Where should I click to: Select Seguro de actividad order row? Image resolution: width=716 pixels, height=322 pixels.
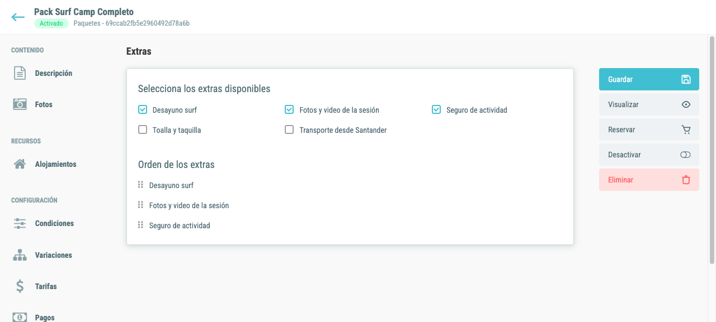(x=180, y=225)
